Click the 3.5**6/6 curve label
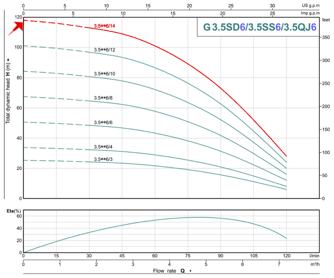The image size is (334, 278). pos(103,123)
